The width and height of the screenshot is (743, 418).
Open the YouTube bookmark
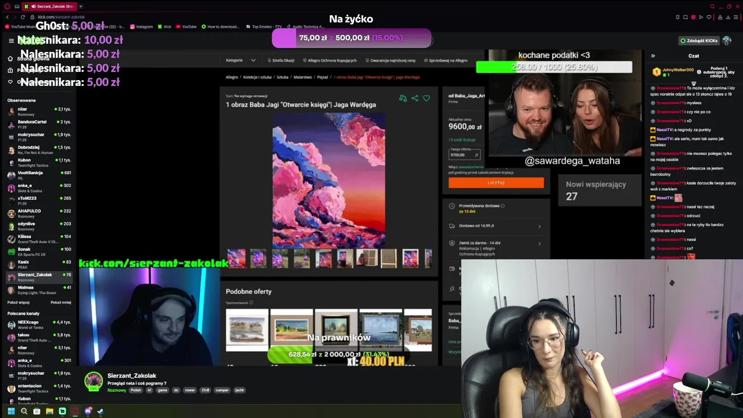click(186, 27)
